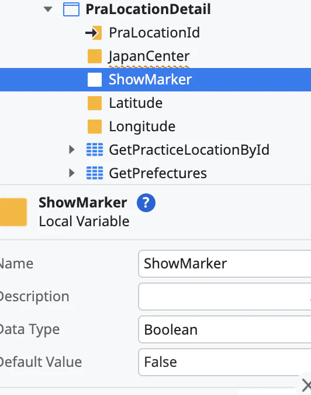
Task: Select PraLocationId in the tree
Action: click(154, 33)
